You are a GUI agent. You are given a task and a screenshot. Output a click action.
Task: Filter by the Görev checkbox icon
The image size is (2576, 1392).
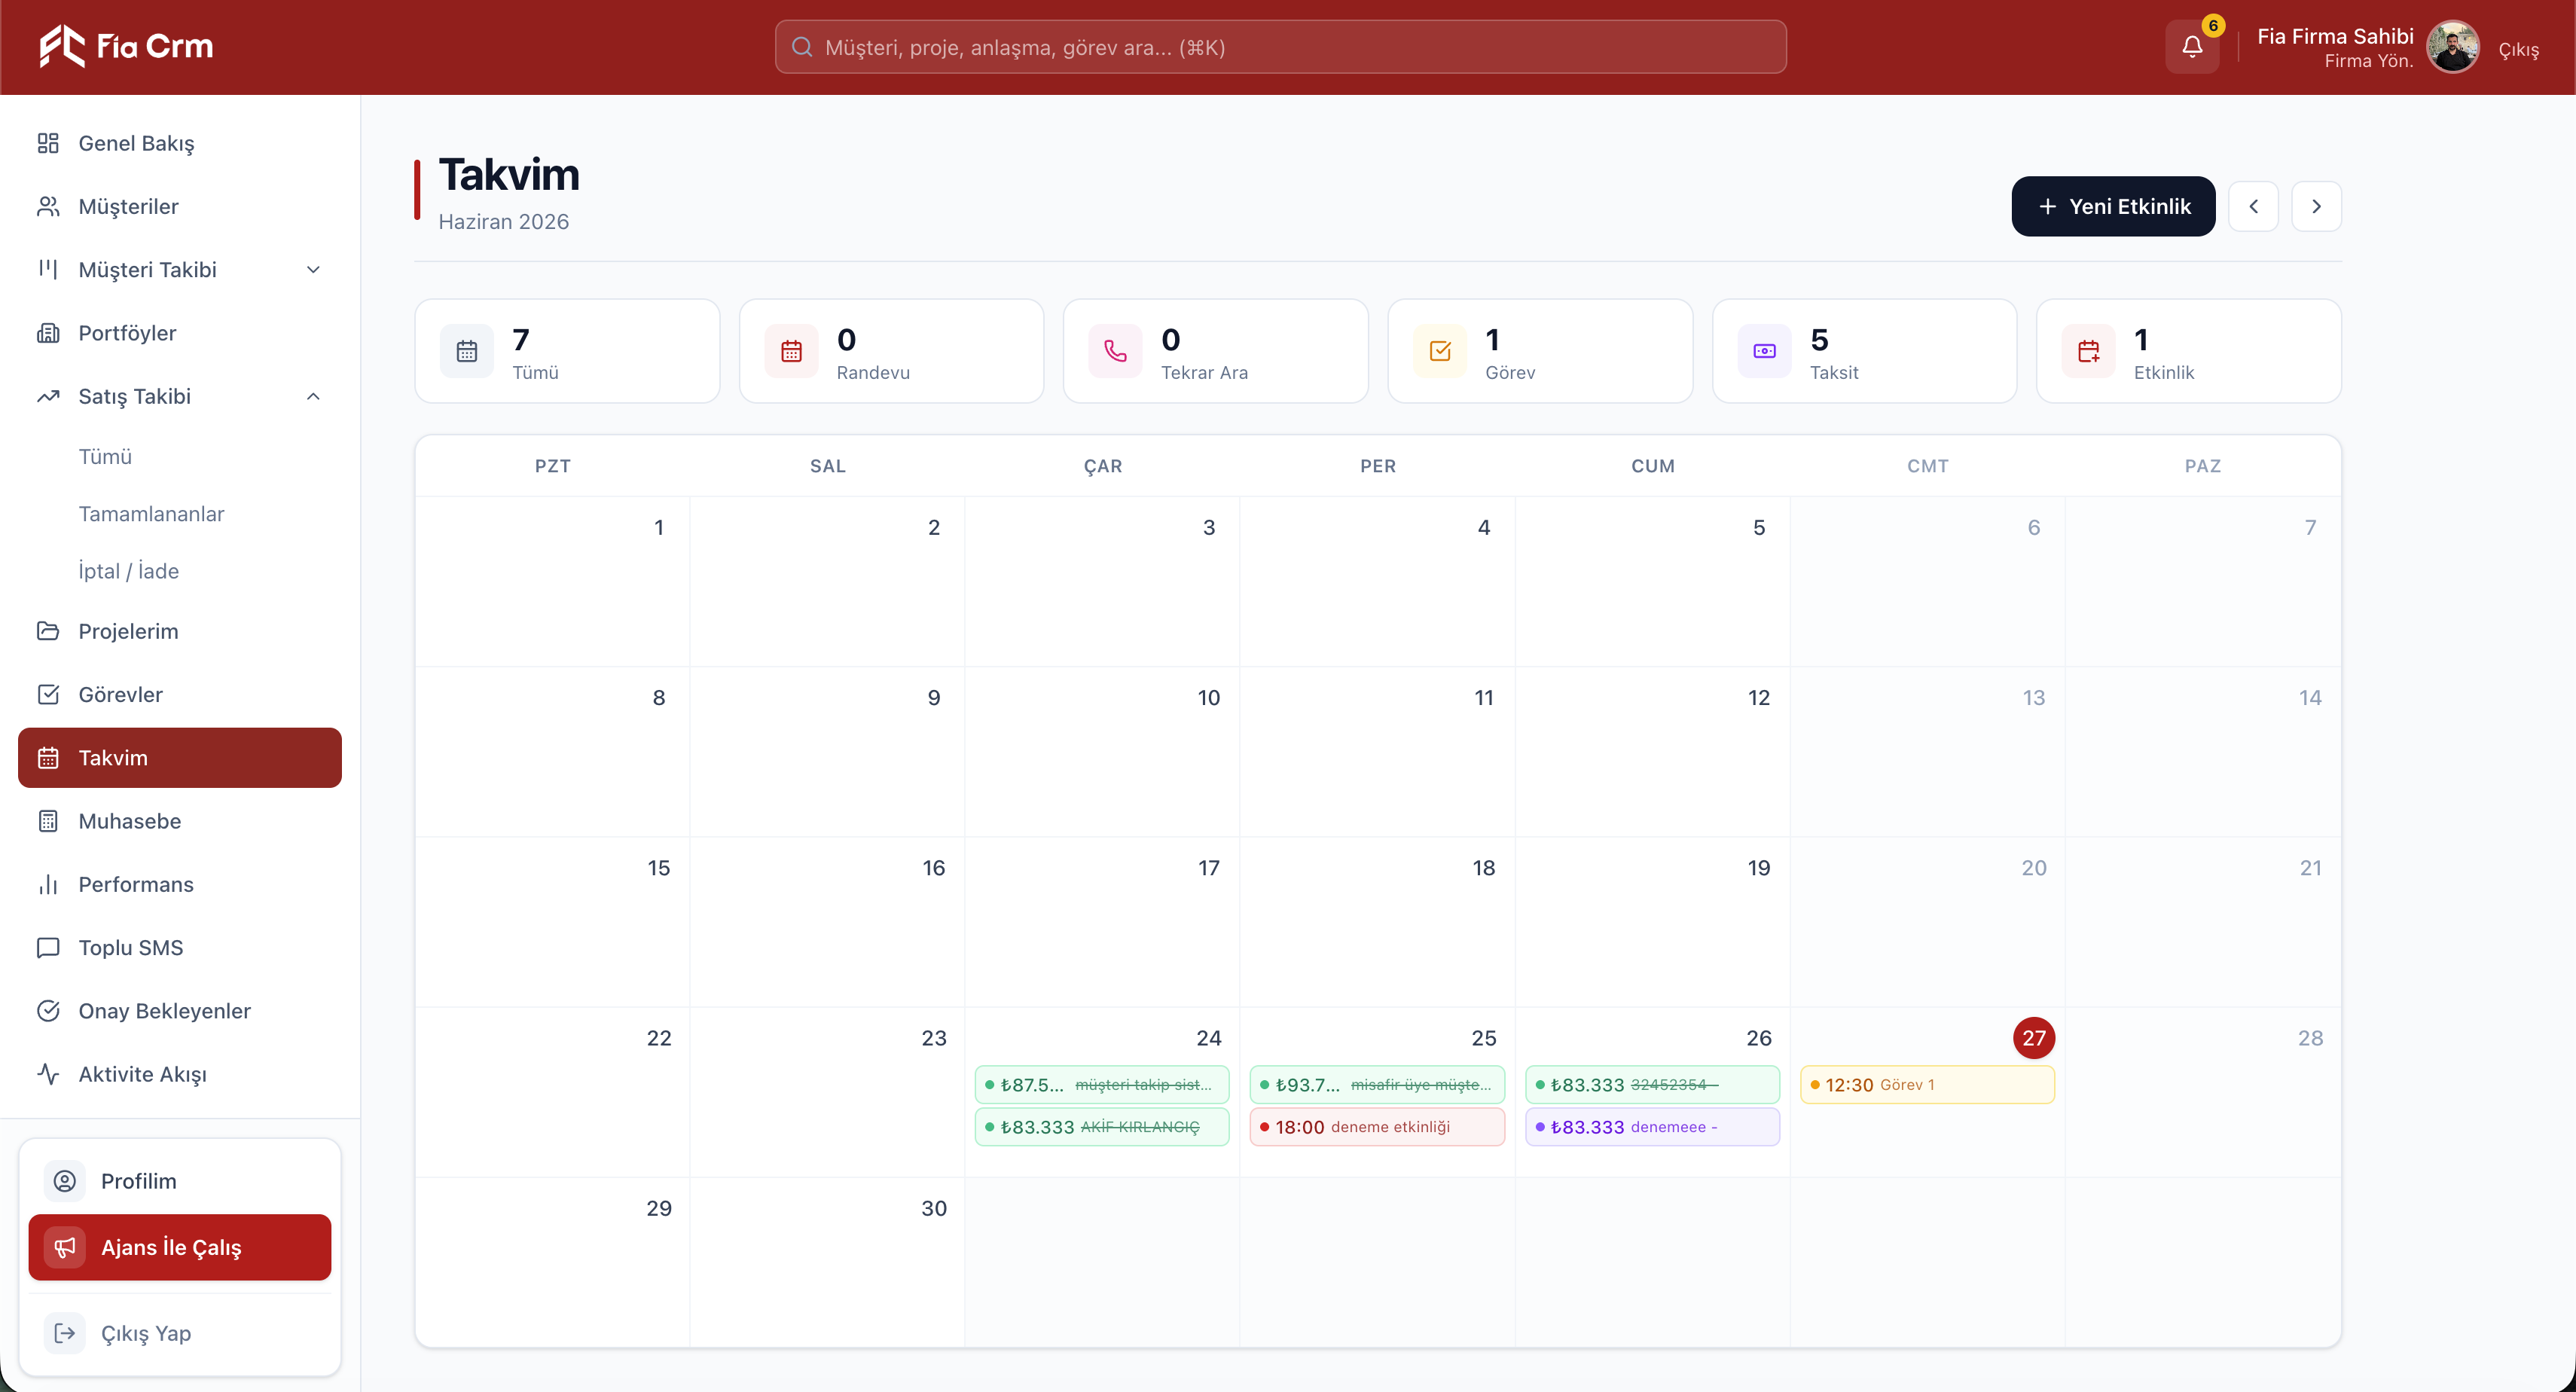[x=1440, y=351]
